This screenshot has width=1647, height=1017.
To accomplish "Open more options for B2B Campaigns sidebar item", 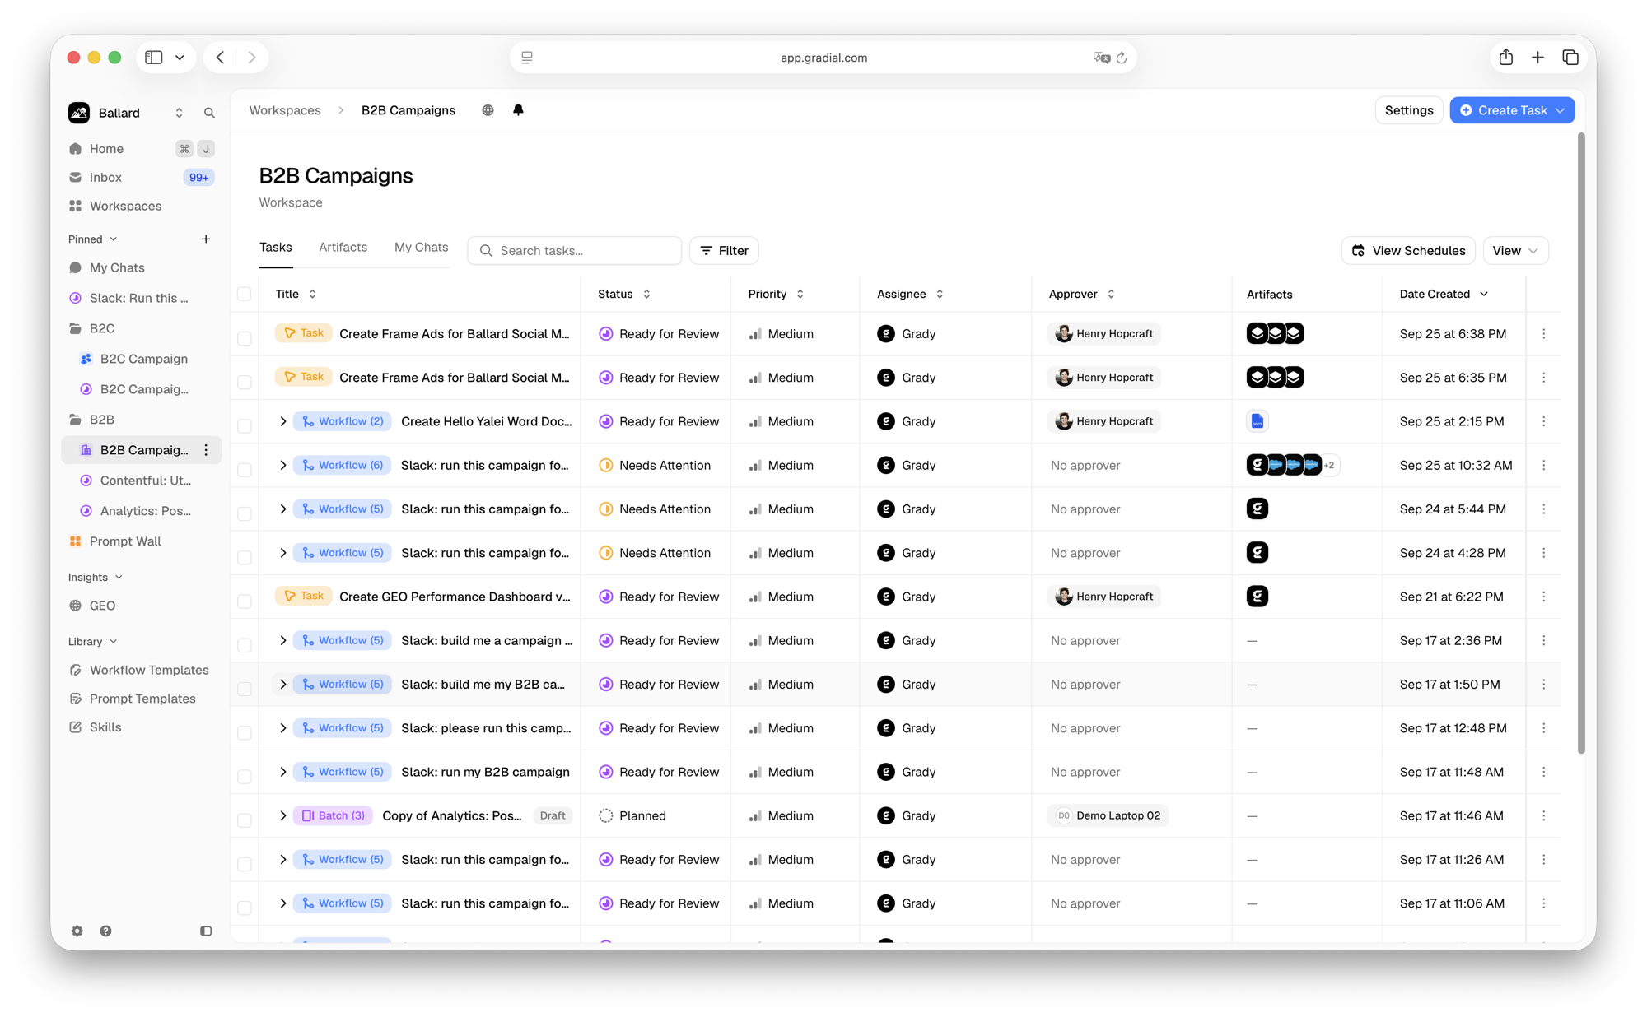I will click(x=206, y=450).
